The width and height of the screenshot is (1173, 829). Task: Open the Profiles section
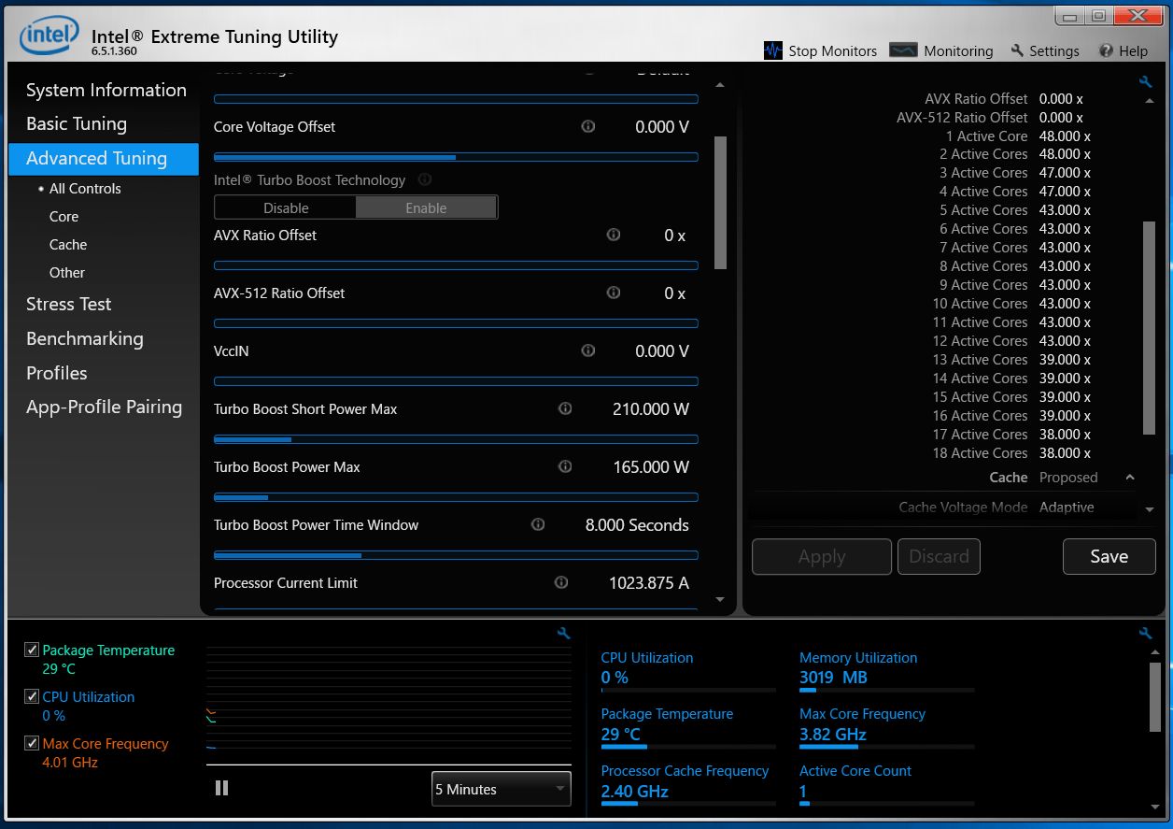57,373
